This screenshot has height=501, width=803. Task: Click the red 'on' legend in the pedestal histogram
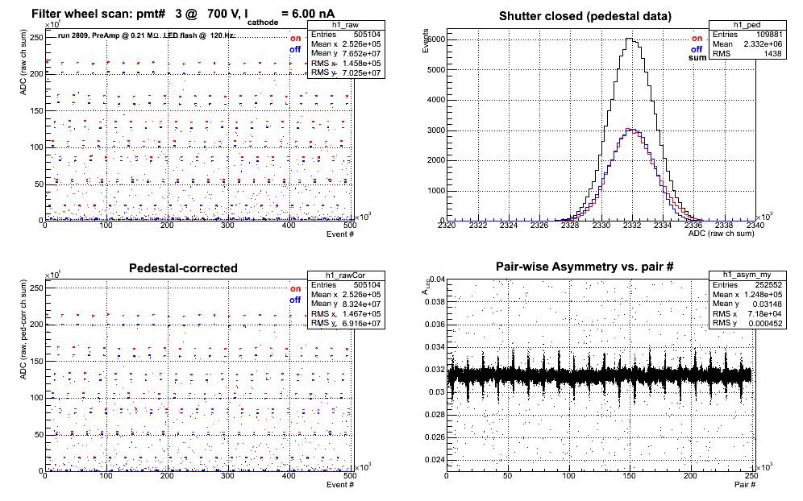(697, 39)
